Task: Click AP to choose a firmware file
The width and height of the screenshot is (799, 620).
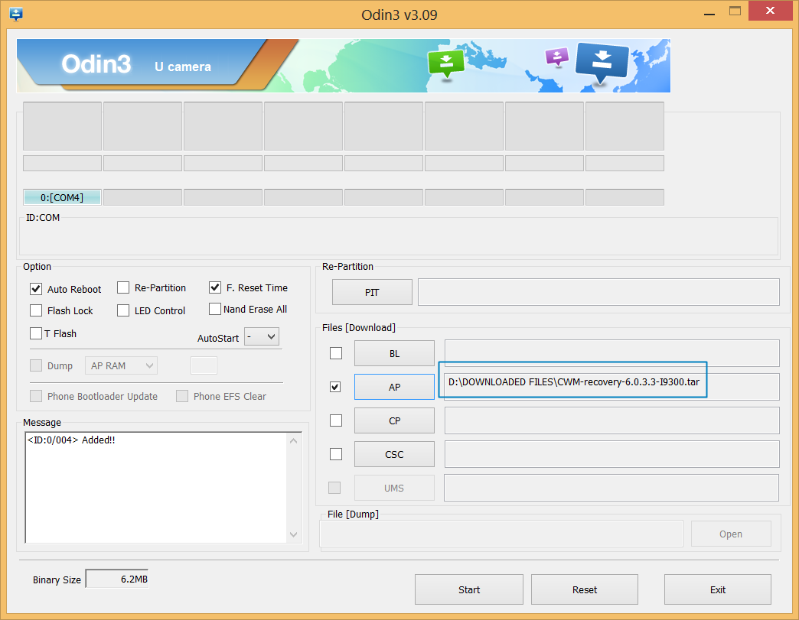Action: [x=394, y=387]
